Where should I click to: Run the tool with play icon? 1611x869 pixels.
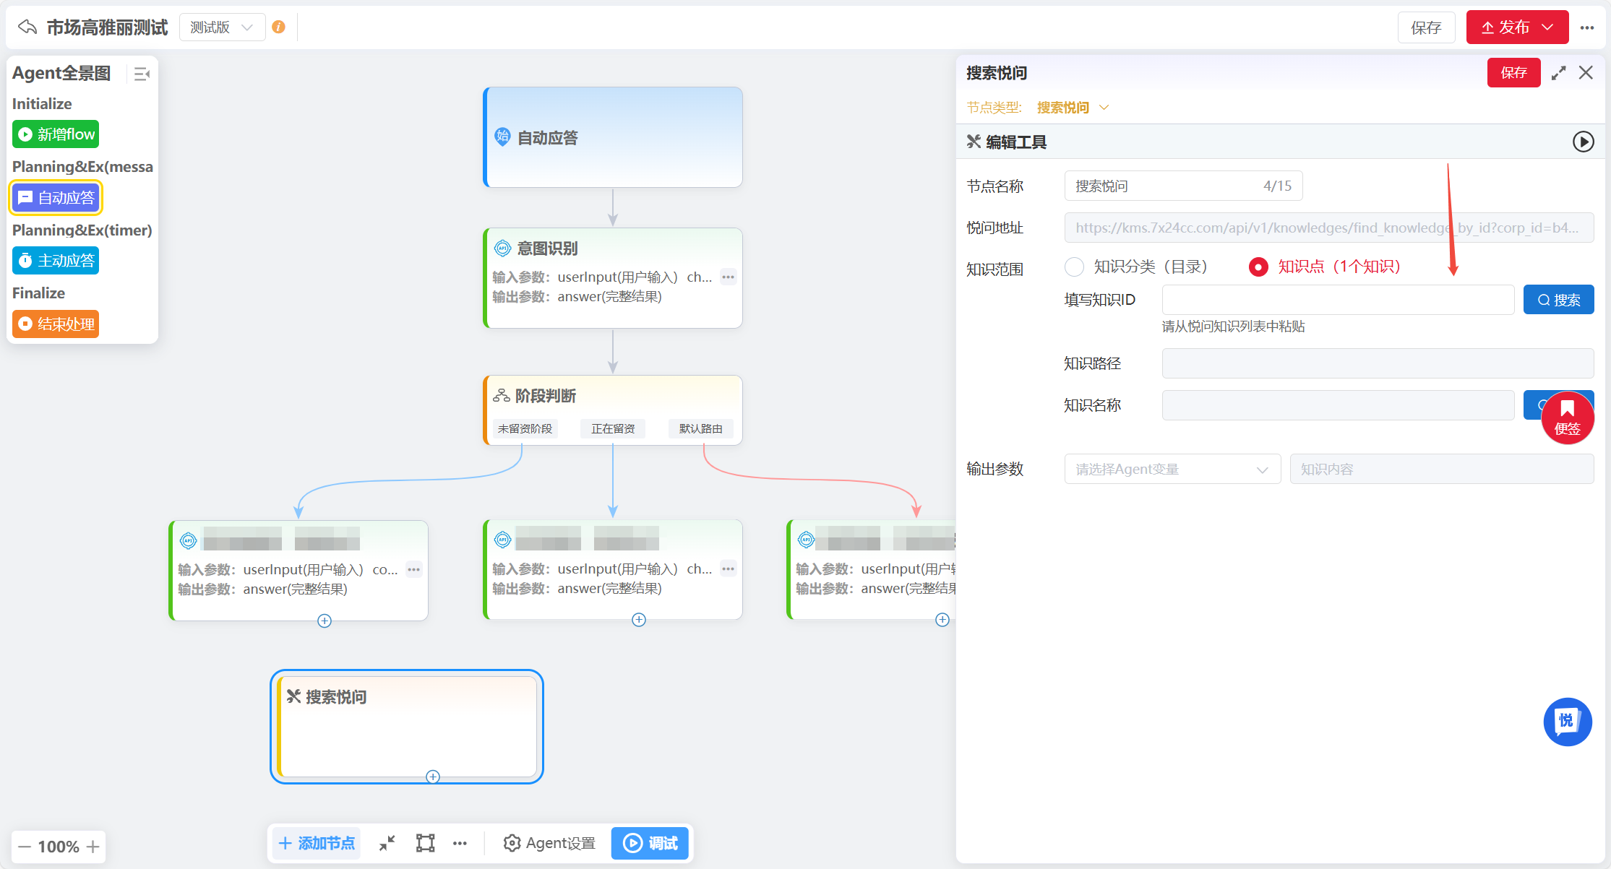1583,142
